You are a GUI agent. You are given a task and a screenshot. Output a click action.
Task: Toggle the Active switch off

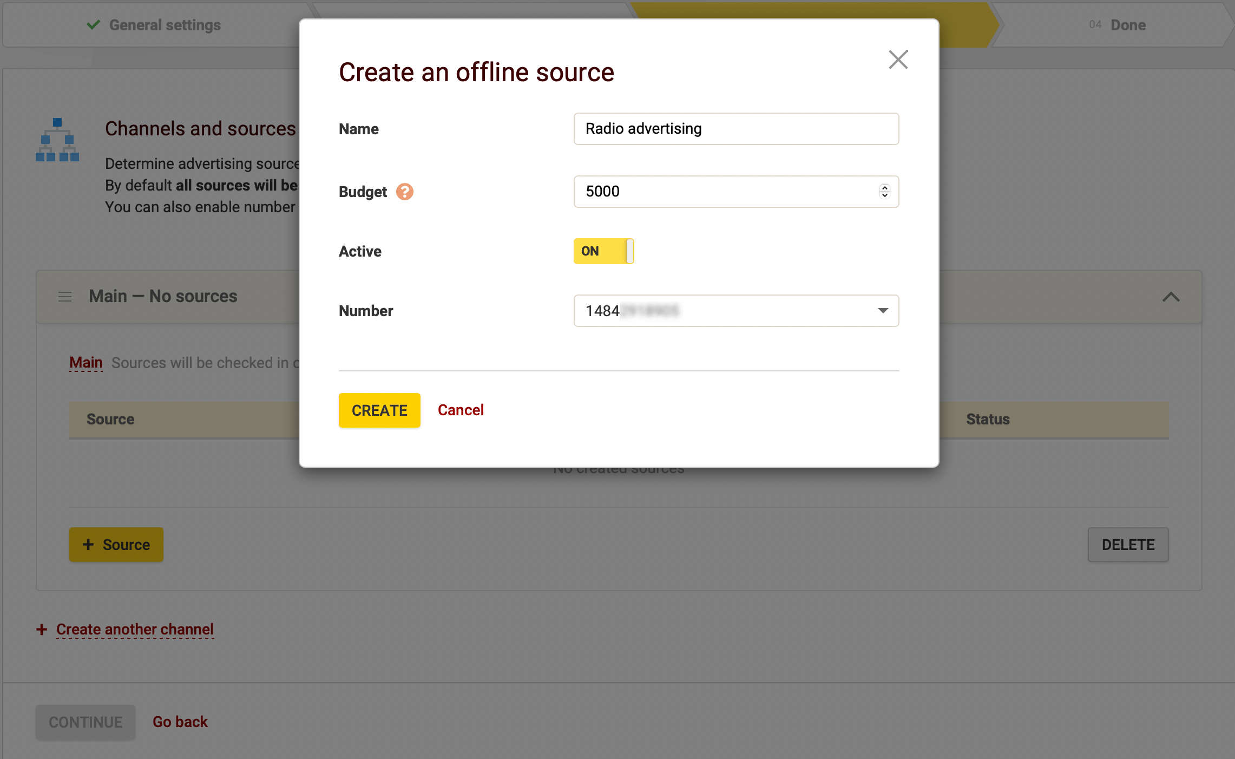click(x=603, y=251)
